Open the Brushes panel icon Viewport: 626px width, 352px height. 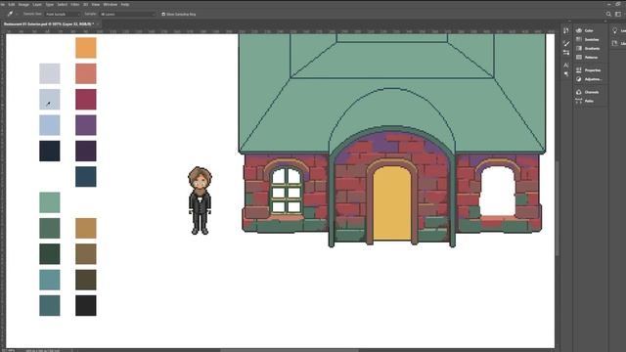(566, 43)
